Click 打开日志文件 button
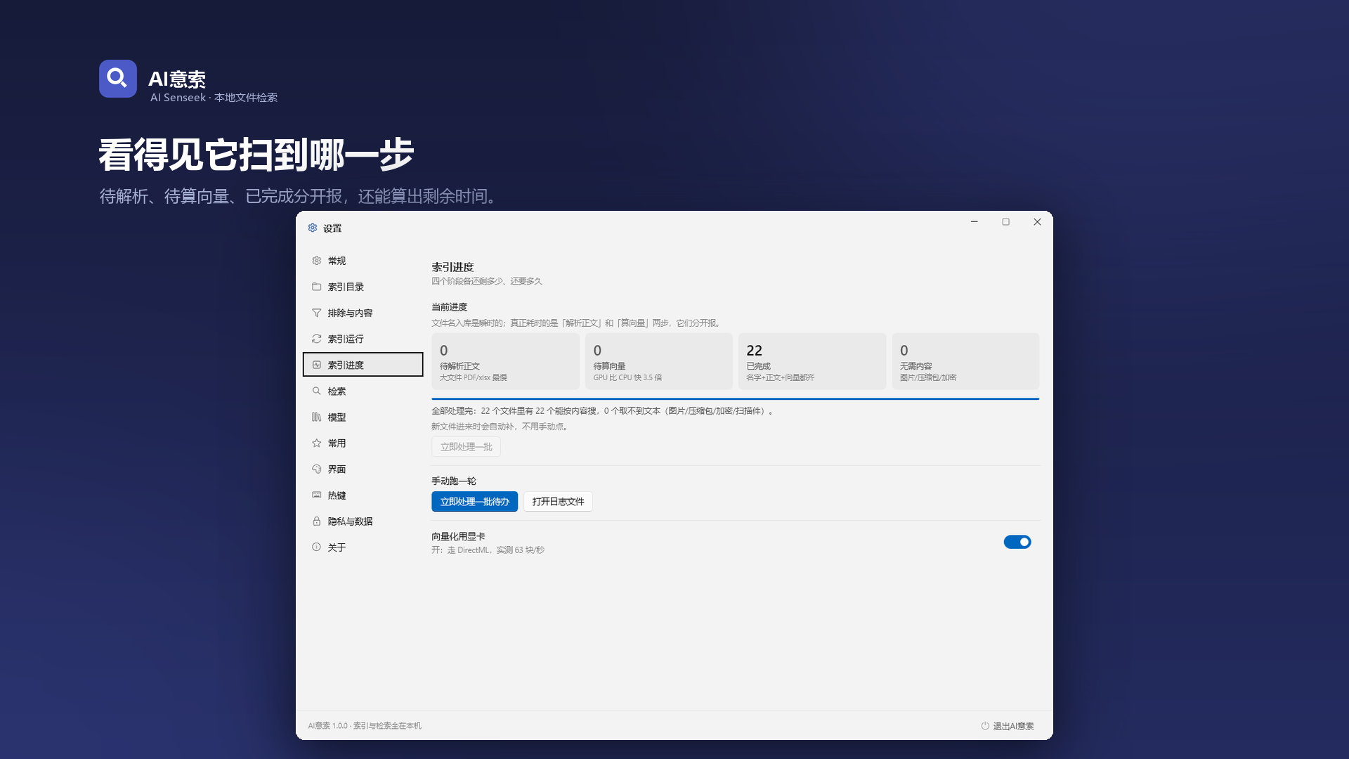The width and height of the screenshot is (1349, 759). [558, 502]
